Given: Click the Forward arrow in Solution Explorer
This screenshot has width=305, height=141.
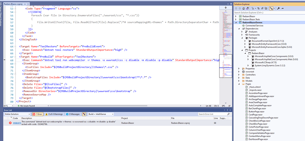Looking at the screenshot, I should 240,8.
